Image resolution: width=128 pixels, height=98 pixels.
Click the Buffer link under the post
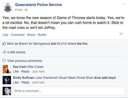(x=42, y=35)
